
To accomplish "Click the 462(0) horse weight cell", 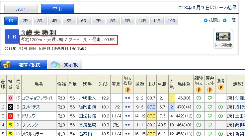I will pyautogui.click(x=184, y=98).
